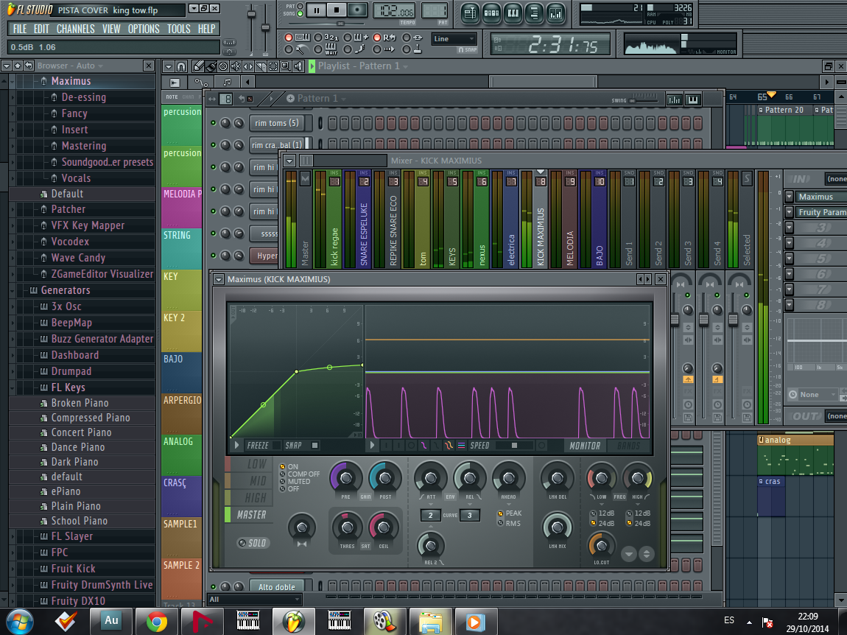Expand the FL Slayer browser item
The width and height of the screenshot is (847, 635).
(x=13, y=536)
